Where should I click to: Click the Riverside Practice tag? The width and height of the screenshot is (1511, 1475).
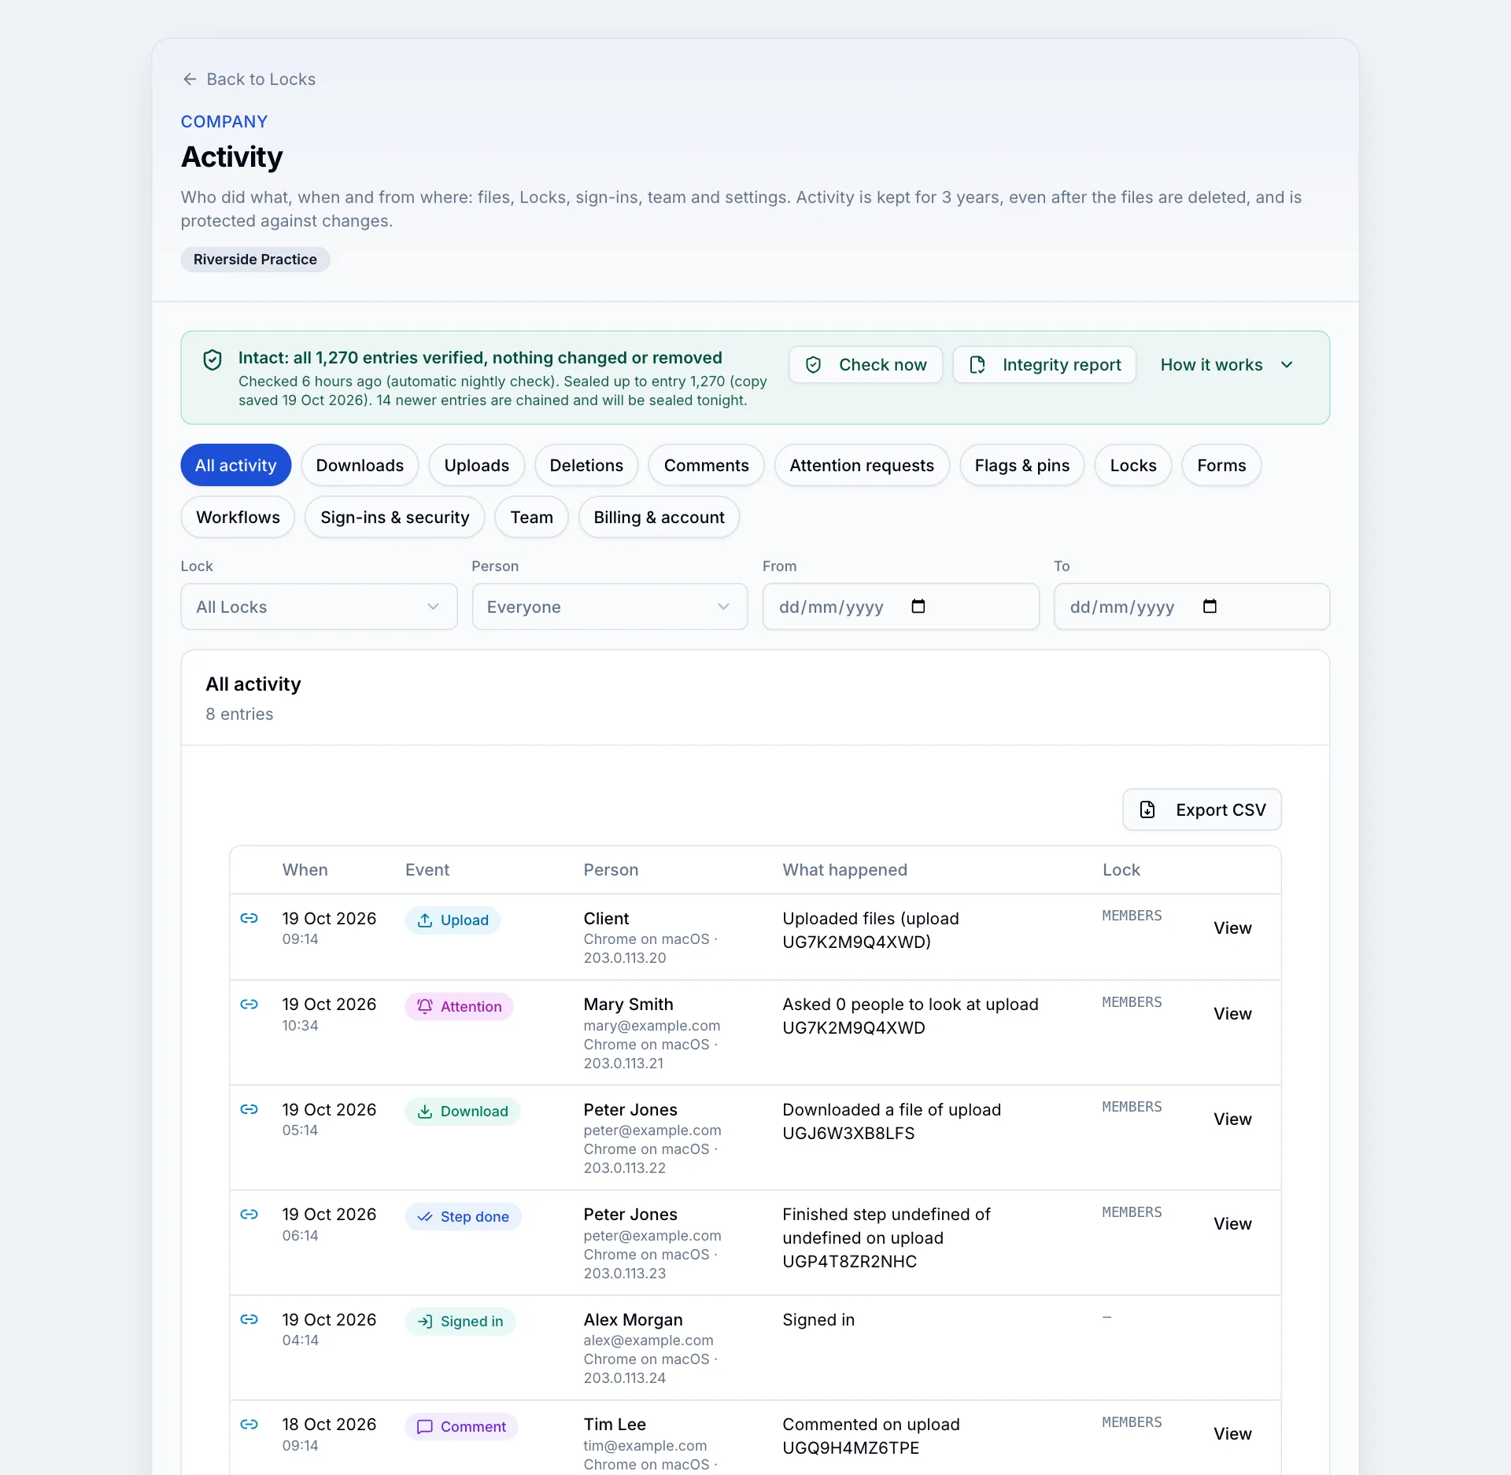click(x=255, y=260)
